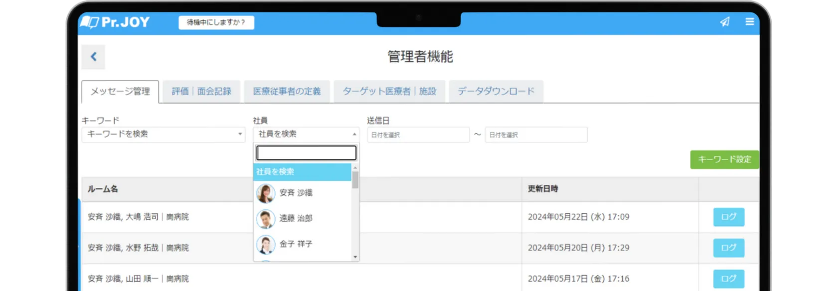Click 金子 祥子 avatar photo
The height and width of the screenshot is (291, 838).
[x=266, y=245]
